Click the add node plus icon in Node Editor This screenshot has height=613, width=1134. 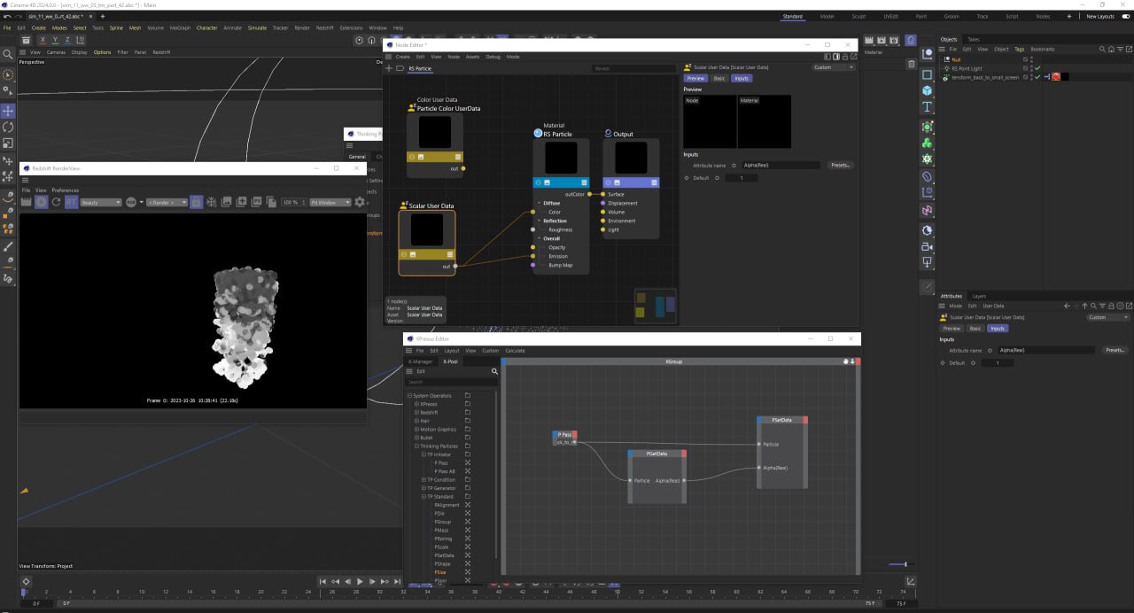pos(388,68)
